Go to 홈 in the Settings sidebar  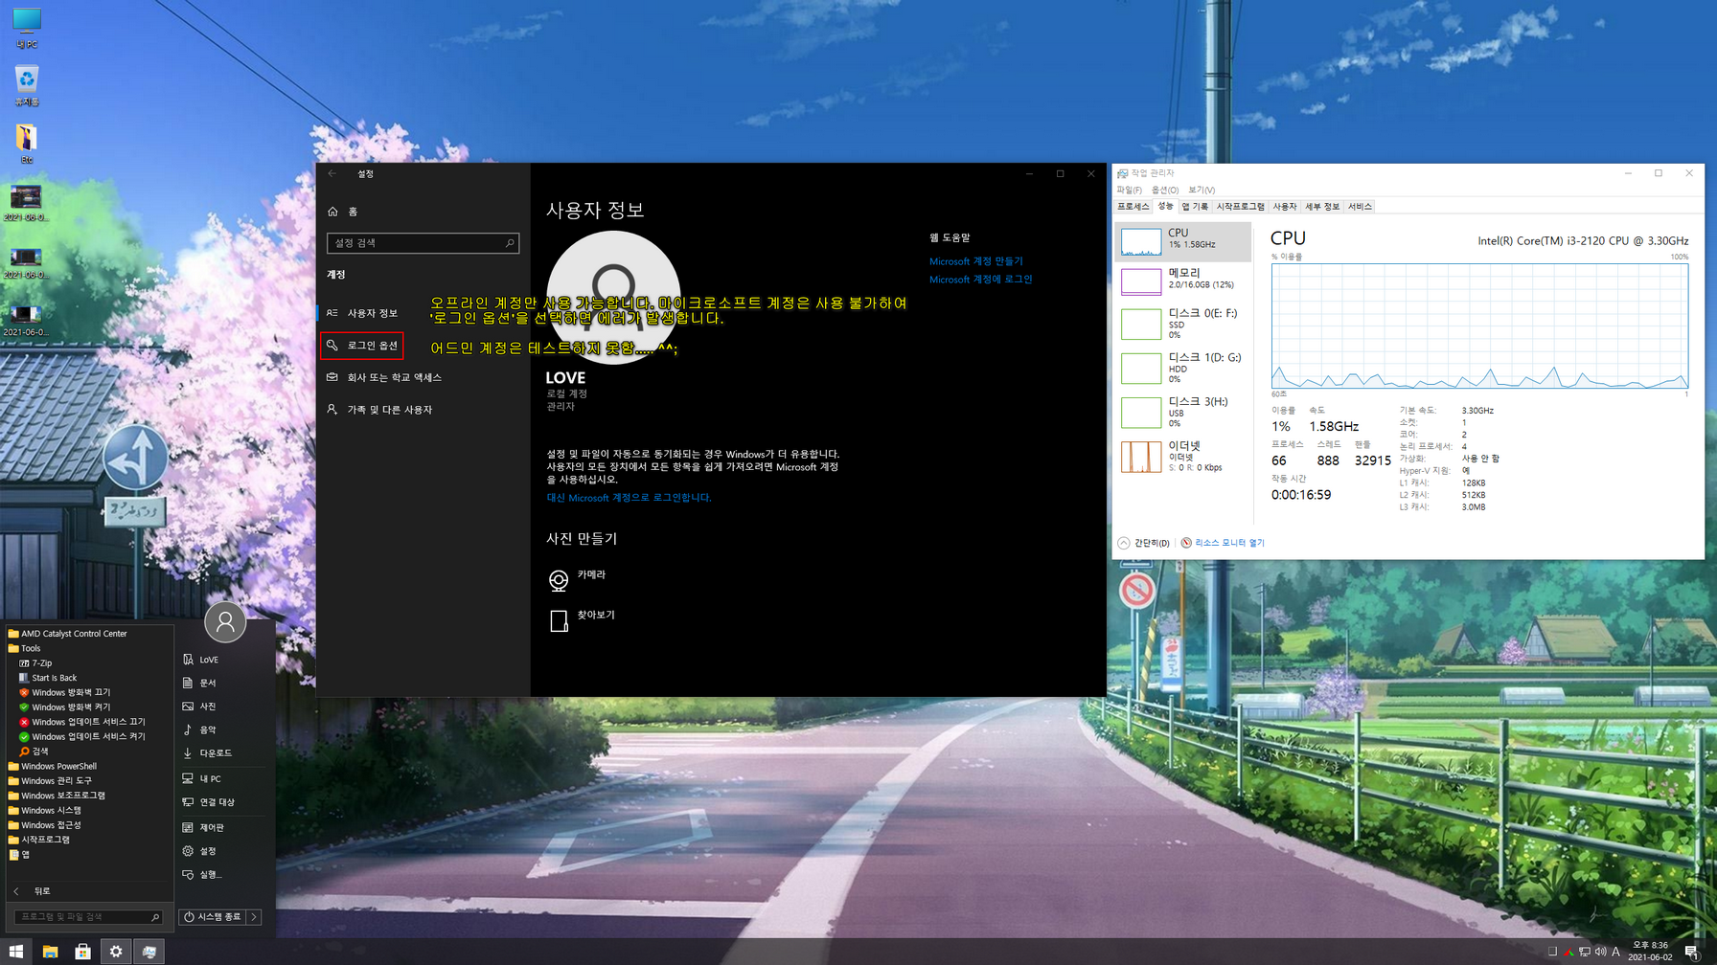342,212
